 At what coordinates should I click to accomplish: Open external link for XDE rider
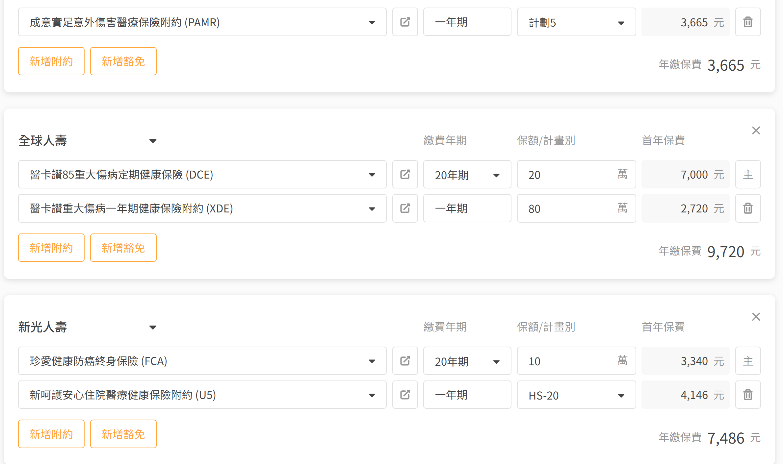(405, 208)
